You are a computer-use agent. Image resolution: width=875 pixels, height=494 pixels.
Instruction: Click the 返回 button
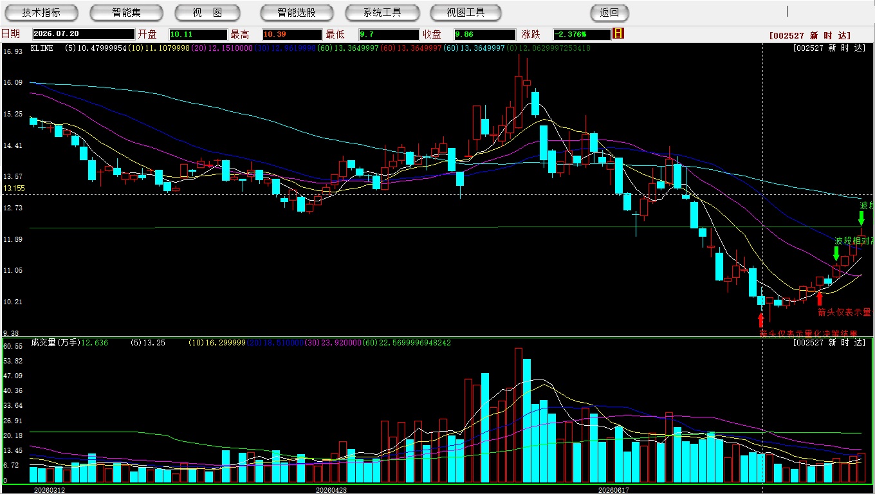(x=609, y=12)
